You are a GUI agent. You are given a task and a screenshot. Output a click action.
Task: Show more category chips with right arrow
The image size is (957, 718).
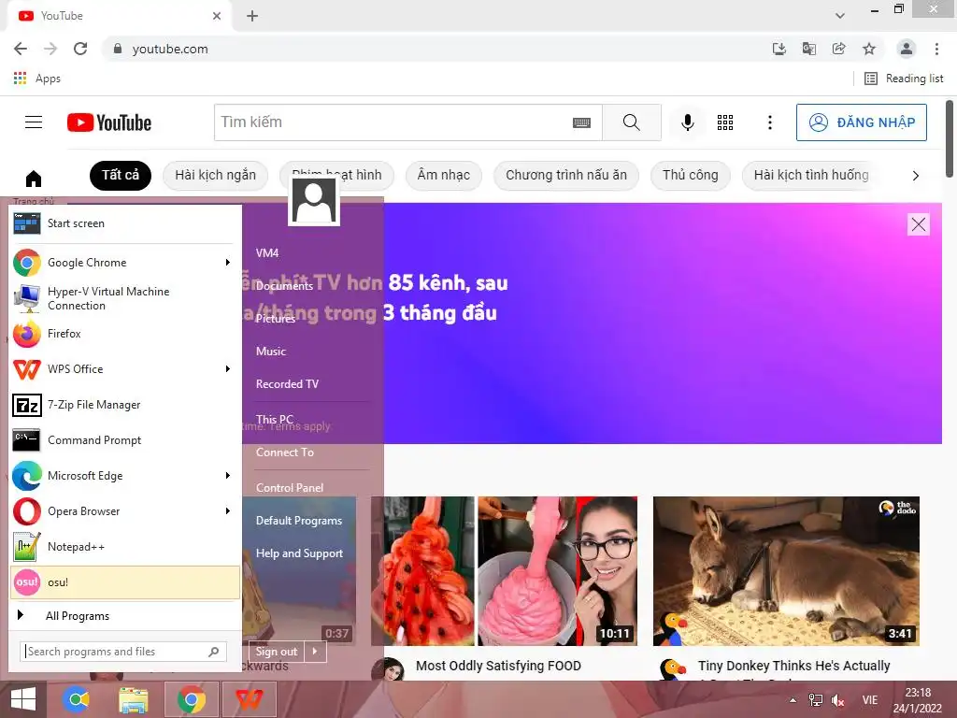[x=916, y=176]
